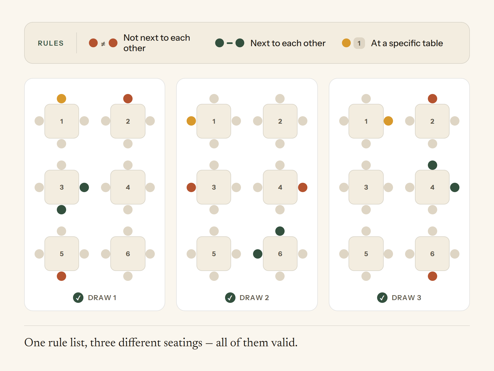Screen dimensions: 494x371
Task: Click table 3 in the Draw 3 panel
Action: click(366, 187)
